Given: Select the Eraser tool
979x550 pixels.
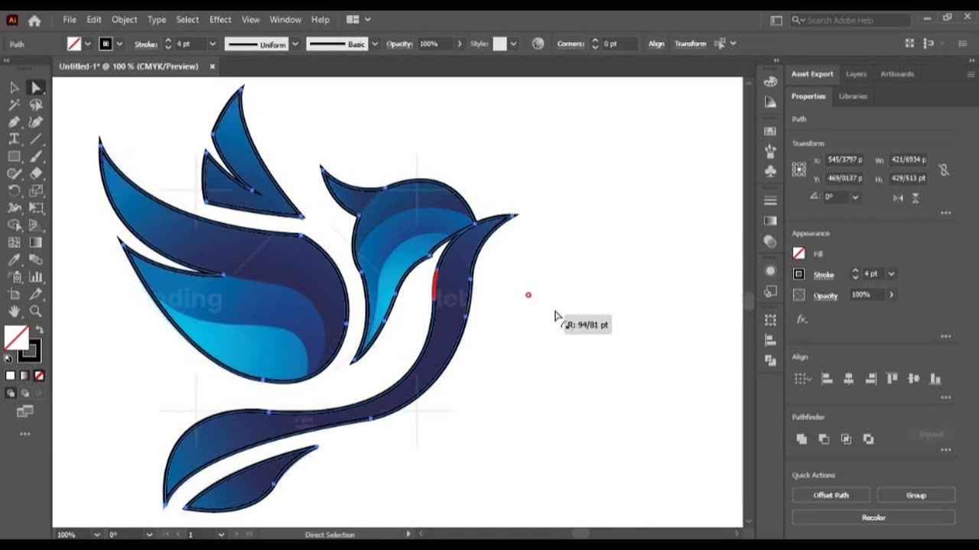Looking at the screenshot, I should [36, 173].
